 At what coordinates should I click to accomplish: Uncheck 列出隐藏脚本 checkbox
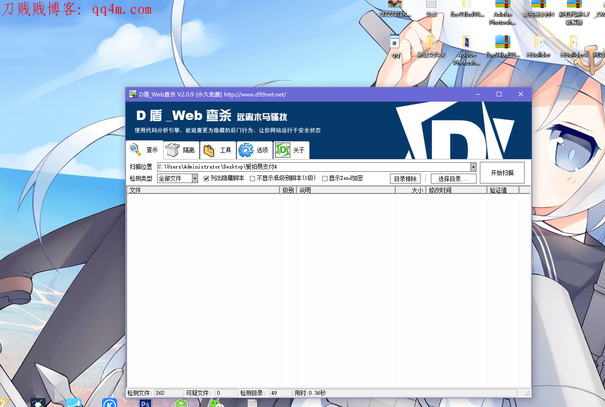click(x=206, y=178)
